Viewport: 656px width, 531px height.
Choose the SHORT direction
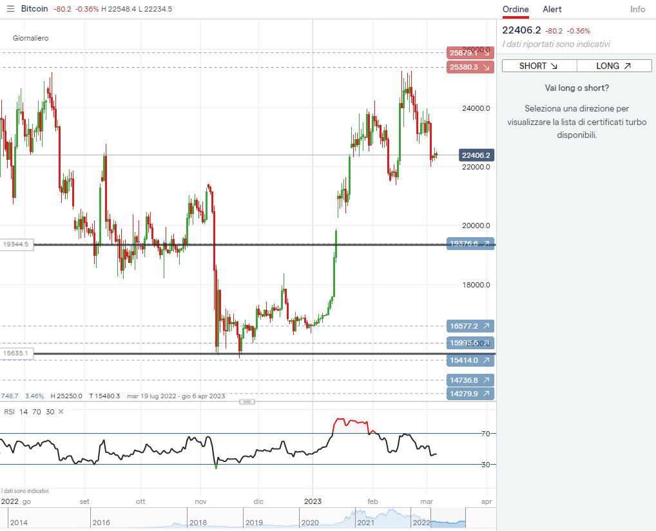539,66
